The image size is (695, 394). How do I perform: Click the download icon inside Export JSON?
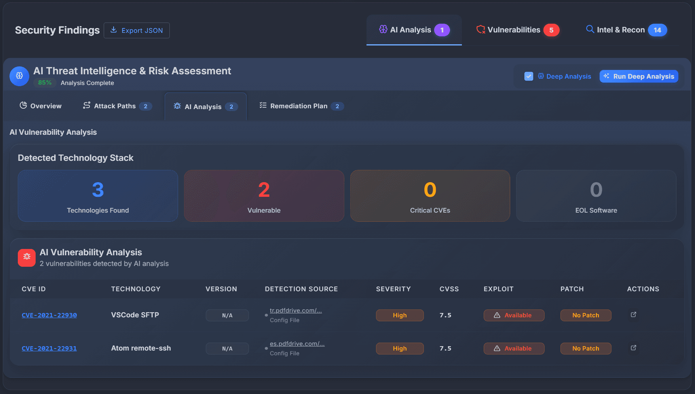coord(114,30)
